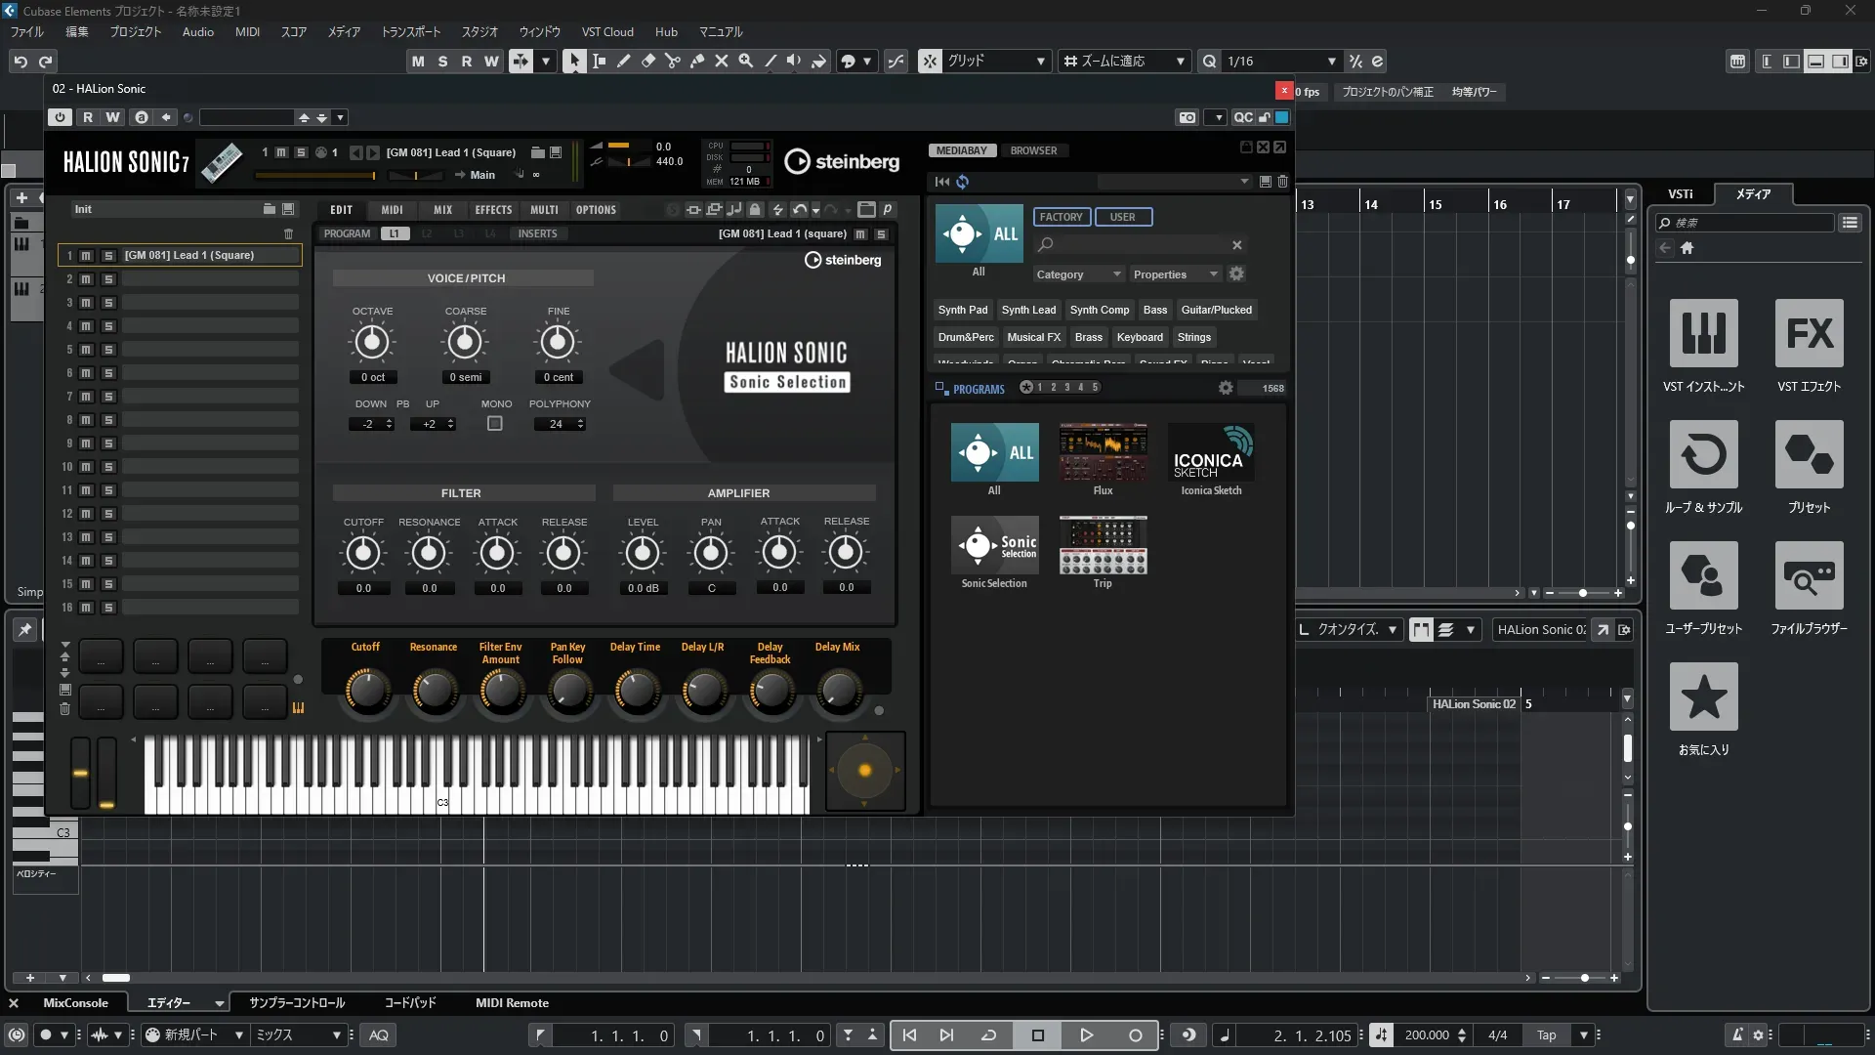
Task: Filter by Synth Lead category
Action: coord(1028,310)
